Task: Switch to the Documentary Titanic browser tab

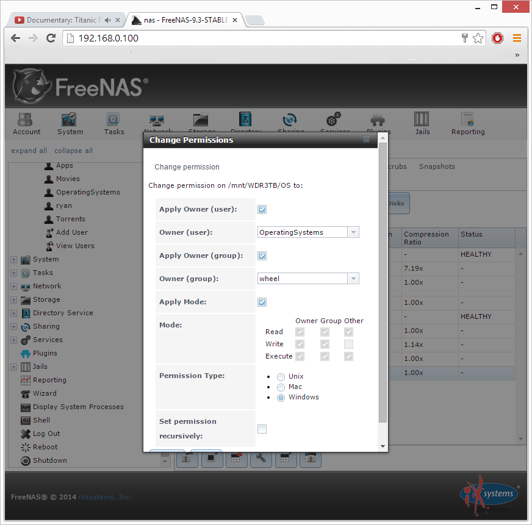Action: (63, 20)
